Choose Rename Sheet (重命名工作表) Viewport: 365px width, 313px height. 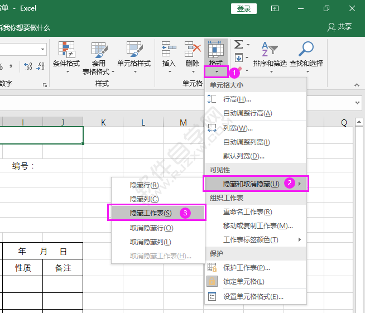[256, 212]
